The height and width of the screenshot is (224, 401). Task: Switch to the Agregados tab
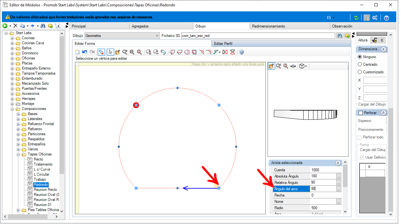(x=161, y=26)
